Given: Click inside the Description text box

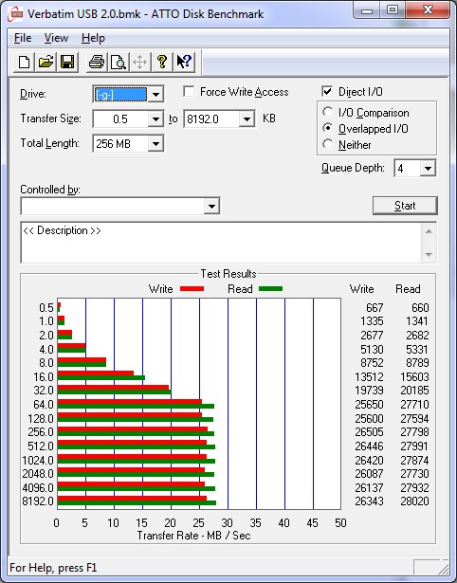Looking at the screenshot, I should [x=221, y=243].
